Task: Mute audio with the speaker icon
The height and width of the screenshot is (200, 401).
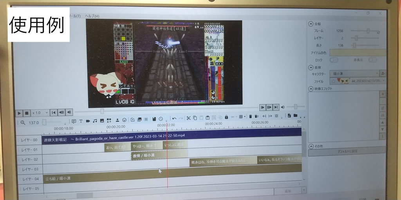Action: [283, 107]
